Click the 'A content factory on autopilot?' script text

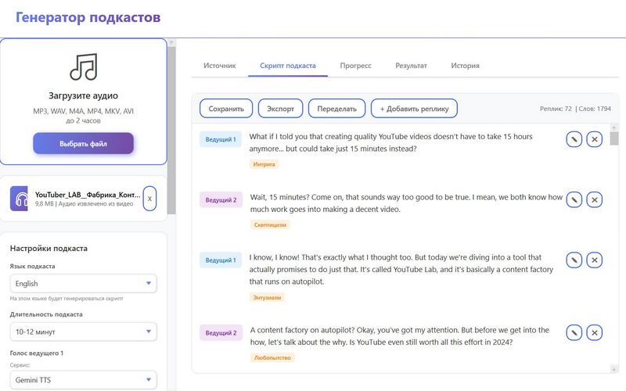pos(400,336)
